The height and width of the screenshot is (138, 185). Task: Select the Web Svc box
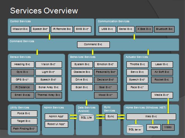pos(151,117)
